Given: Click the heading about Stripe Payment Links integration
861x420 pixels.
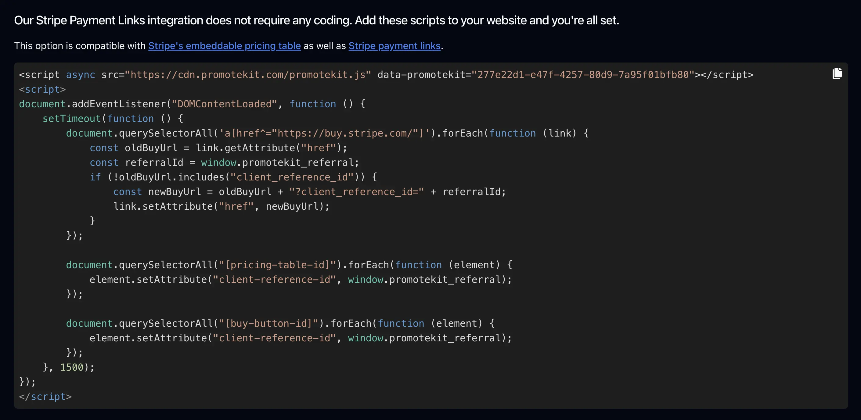Looking at the screenshot, I should (x=316, y=20).
